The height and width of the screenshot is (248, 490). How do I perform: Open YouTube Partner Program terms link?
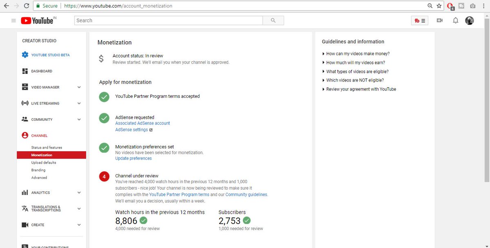coord(179,195)
